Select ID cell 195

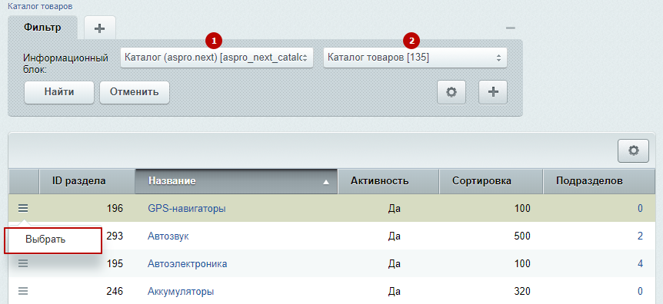[115, 264]
